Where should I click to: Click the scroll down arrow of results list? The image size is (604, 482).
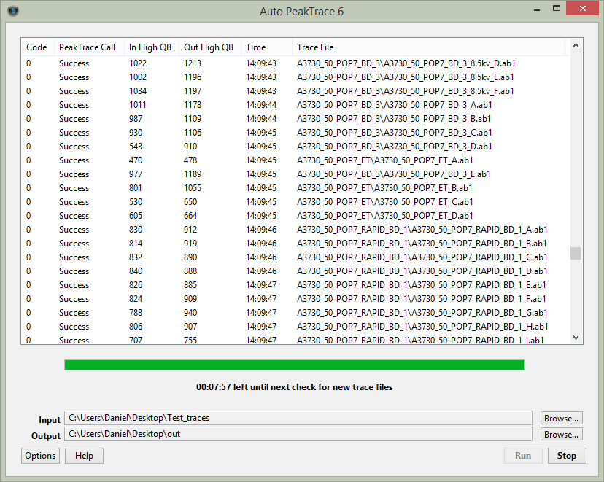click(576, 337)
